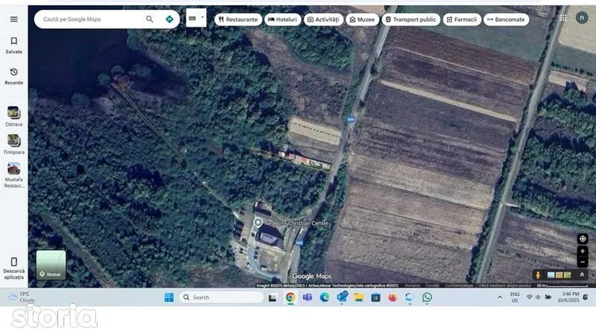Open the weather widget showing 13°C Cloudy

[x=22, y=297]
